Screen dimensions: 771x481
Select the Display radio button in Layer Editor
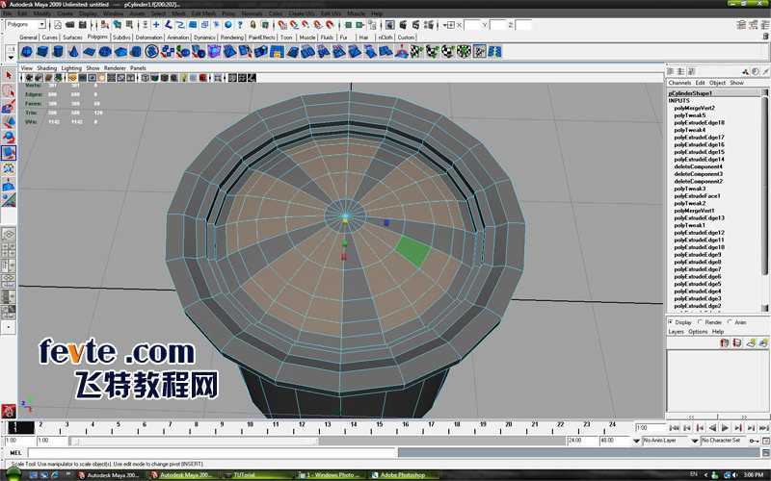[670, 322]
